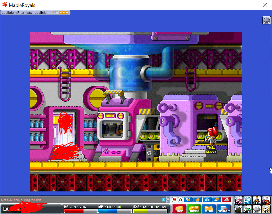This screenshot has height=214, width=272.
Task: Open the stats bar chart icon
Action: (x=207, y=200)
